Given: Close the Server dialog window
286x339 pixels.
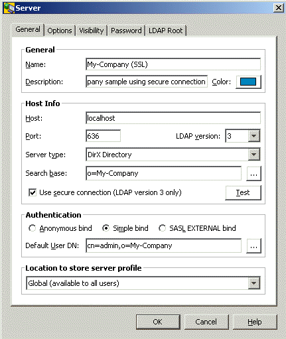Looking at the screenshot, I should pos(279,8).
